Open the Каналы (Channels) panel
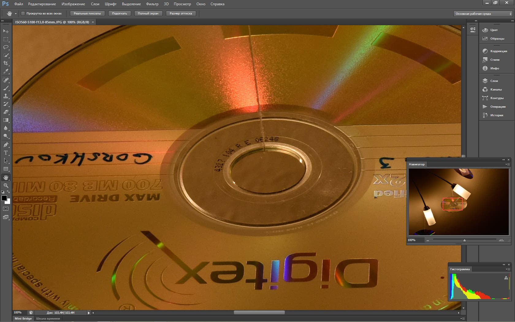Image resolution: width=515 pixels, height=322 pixels. point(497,90)
